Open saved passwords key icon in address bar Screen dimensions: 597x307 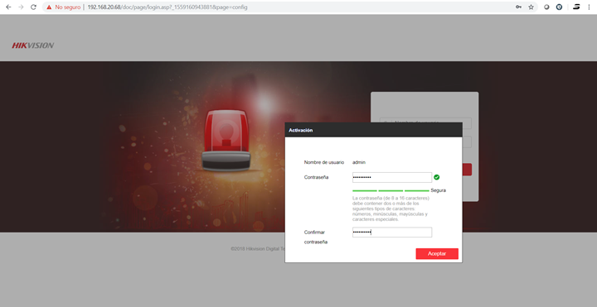click(518, 7)
